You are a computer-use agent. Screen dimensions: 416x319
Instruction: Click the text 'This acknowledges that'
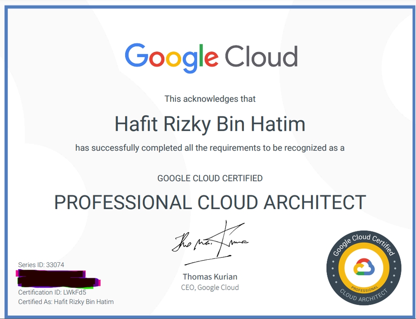(210, 99)
